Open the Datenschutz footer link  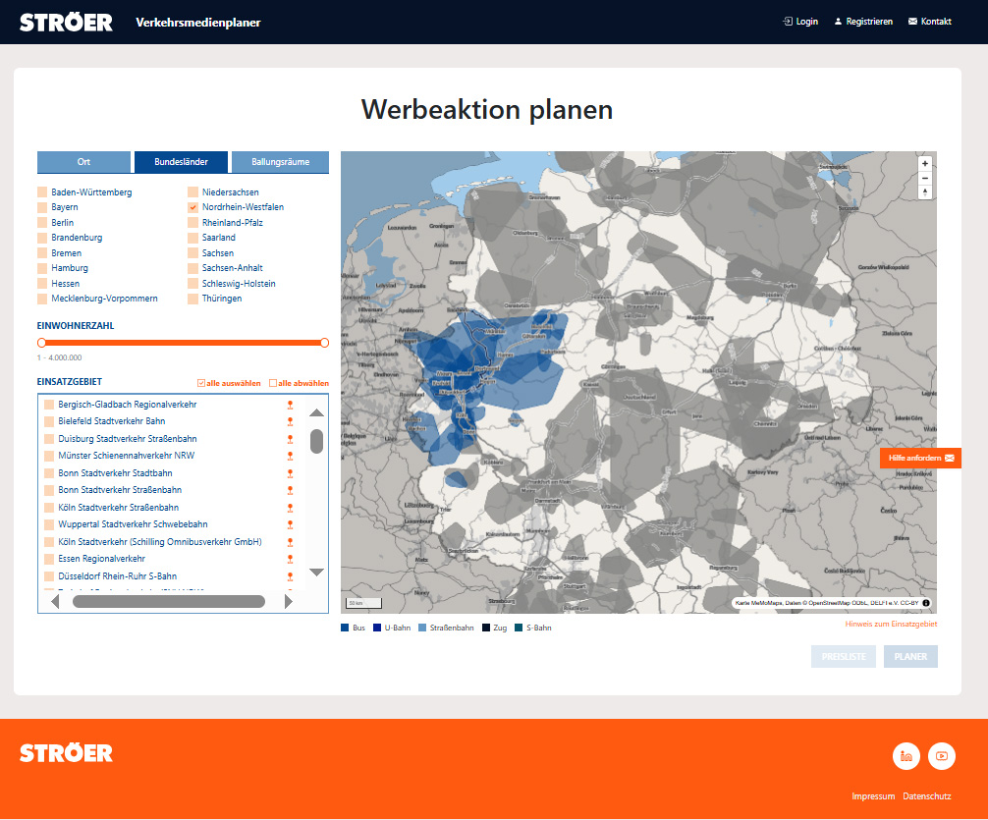(927, 796)
